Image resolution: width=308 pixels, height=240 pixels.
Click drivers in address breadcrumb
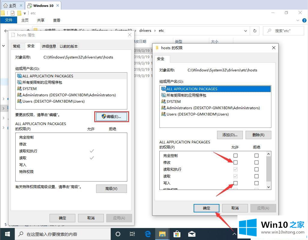pyautogui.click(x=145, y=31)
